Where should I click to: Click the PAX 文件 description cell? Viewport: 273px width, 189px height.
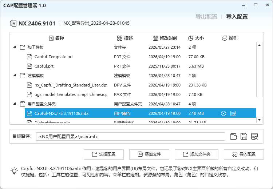tap(122, 94)
